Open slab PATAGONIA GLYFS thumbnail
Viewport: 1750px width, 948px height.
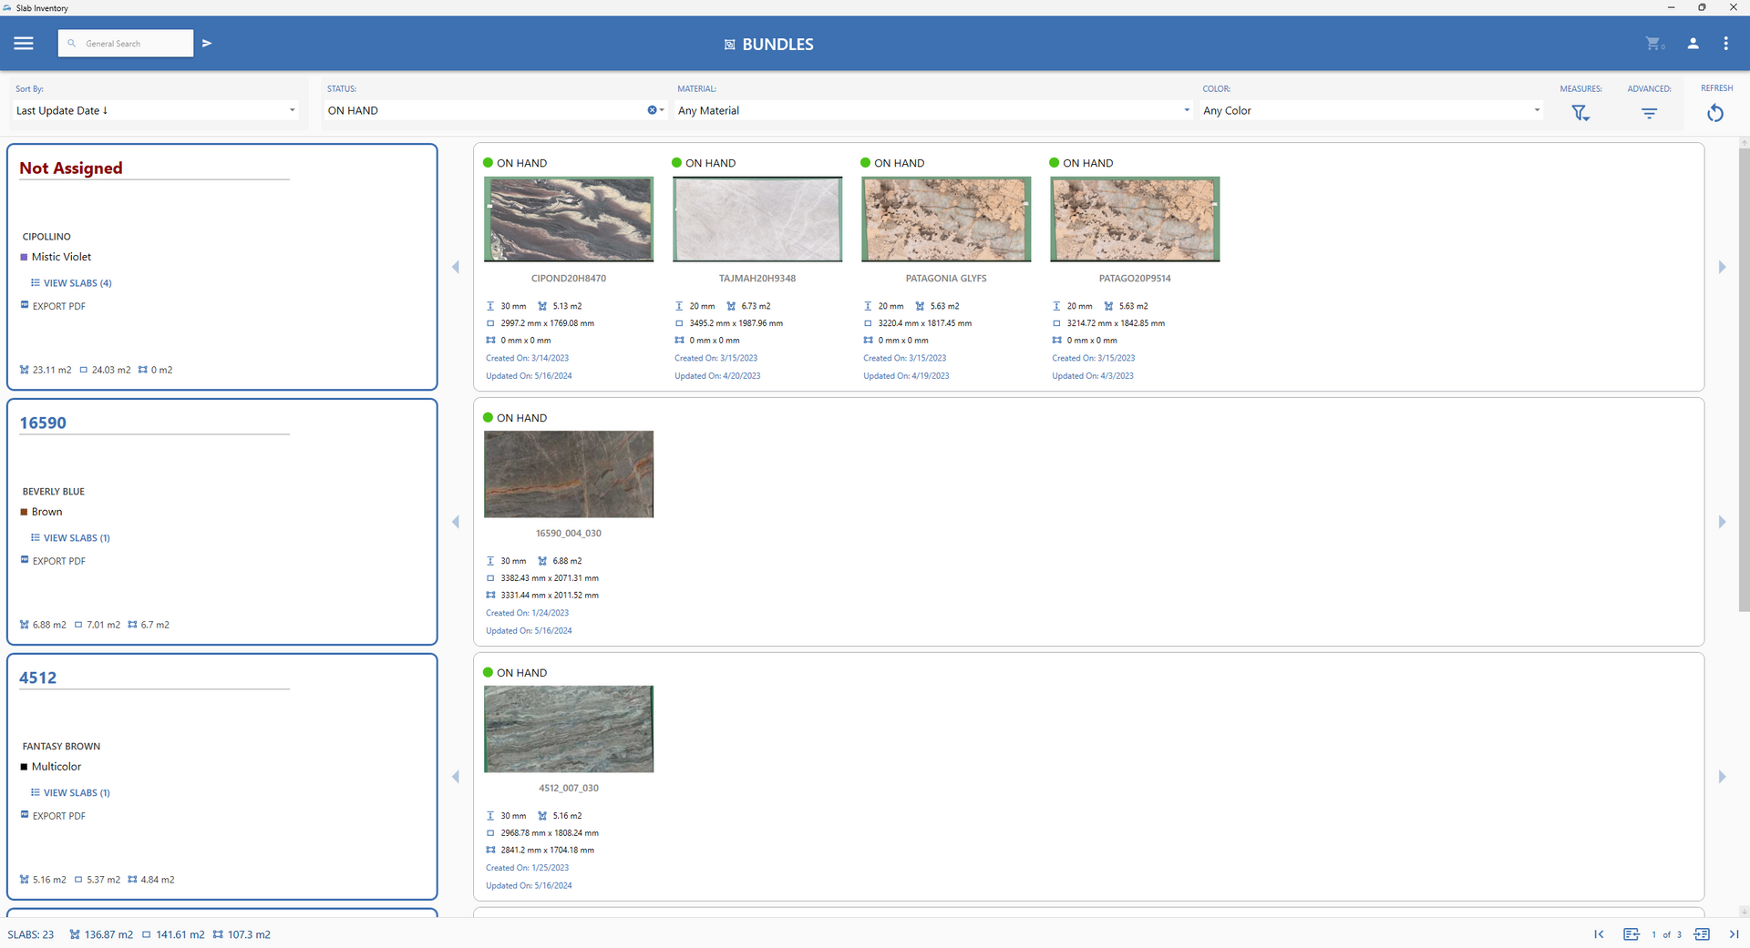[946, 219]
